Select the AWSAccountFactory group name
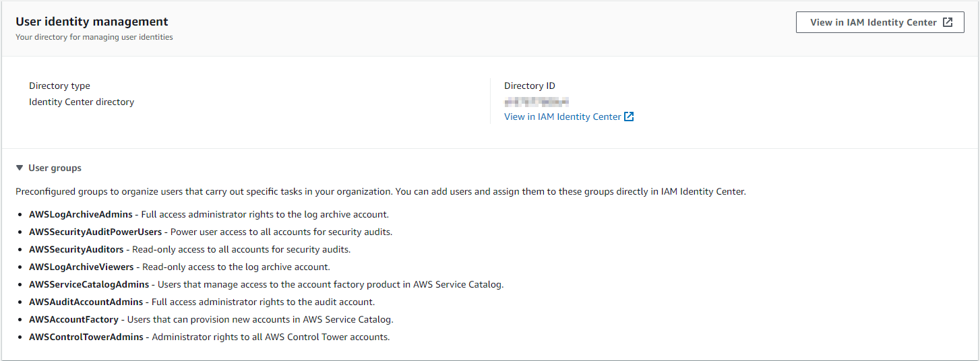This screenshot has width=980, height=361. [x=73, y=319]
